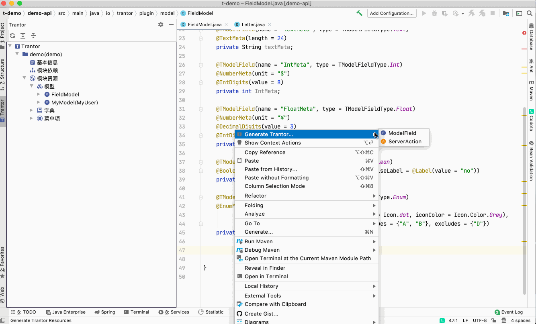Screen dimensions: 536x324
Task: Select 基本信息 in the Trantor tree
Action: (47, 62)
